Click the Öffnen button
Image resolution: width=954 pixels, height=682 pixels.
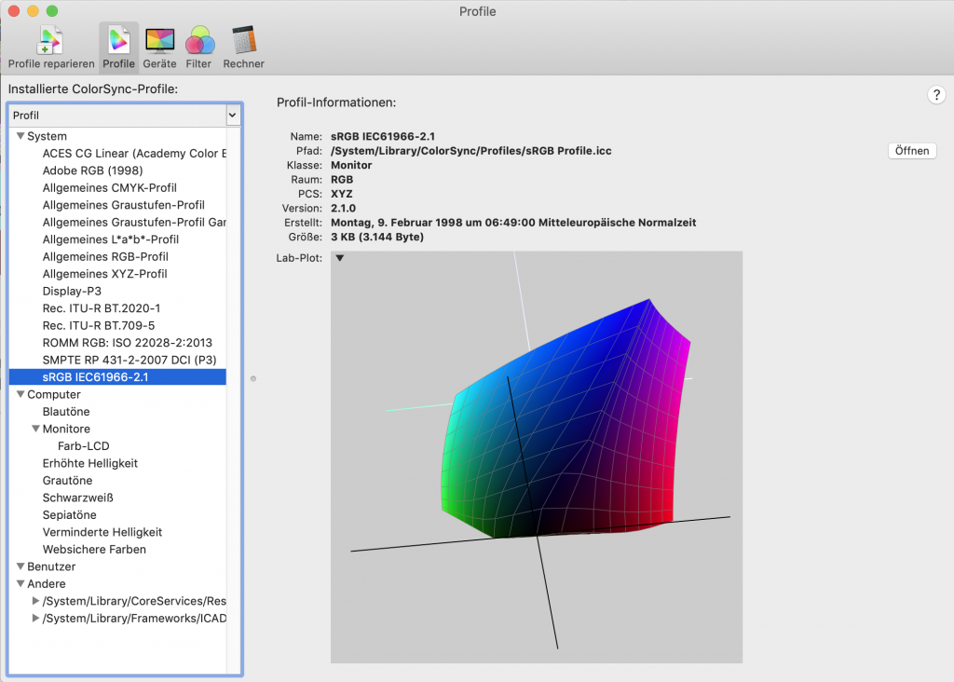point(912,151)
